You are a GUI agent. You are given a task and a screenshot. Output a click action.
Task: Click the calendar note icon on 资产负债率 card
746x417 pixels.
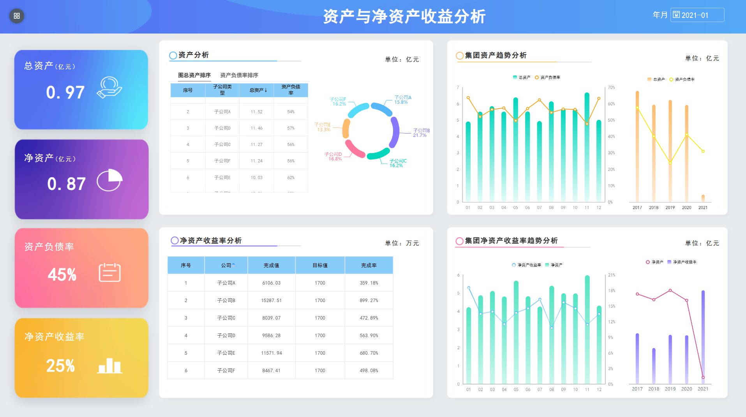point(109,273)
